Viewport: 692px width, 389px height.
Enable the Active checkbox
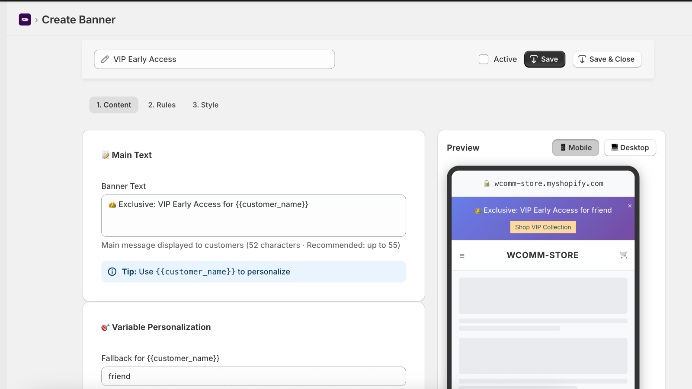[483, 59]
